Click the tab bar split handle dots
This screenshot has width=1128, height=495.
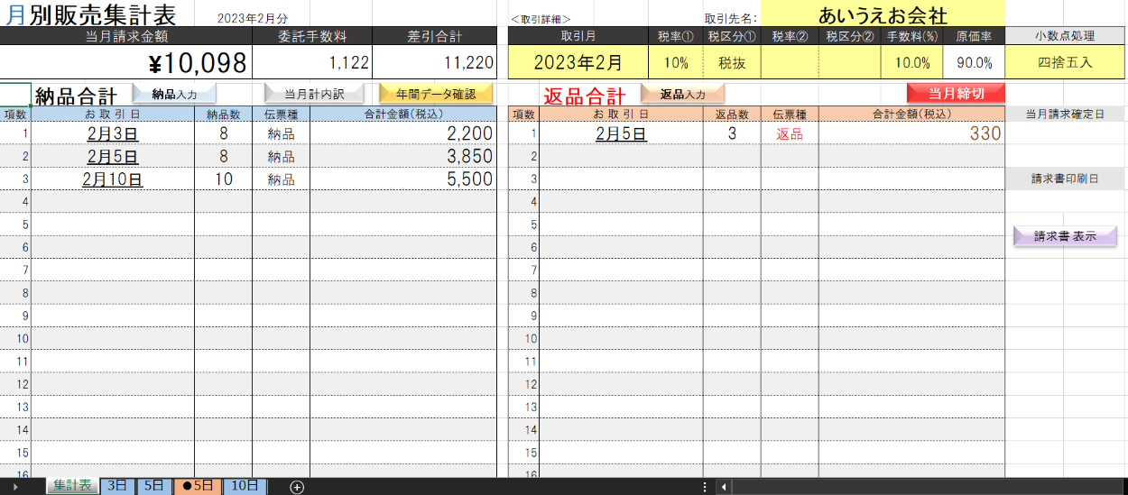[705, 486]
